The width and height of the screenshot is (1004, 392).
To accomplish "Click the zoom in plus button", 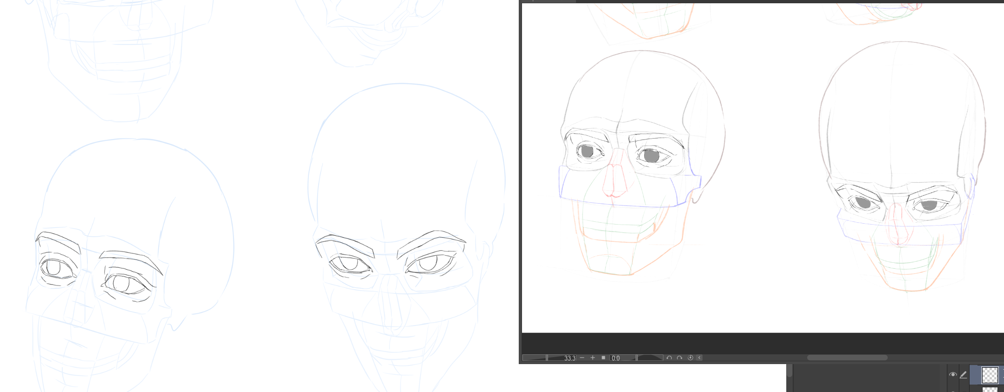I will [593, 358].
